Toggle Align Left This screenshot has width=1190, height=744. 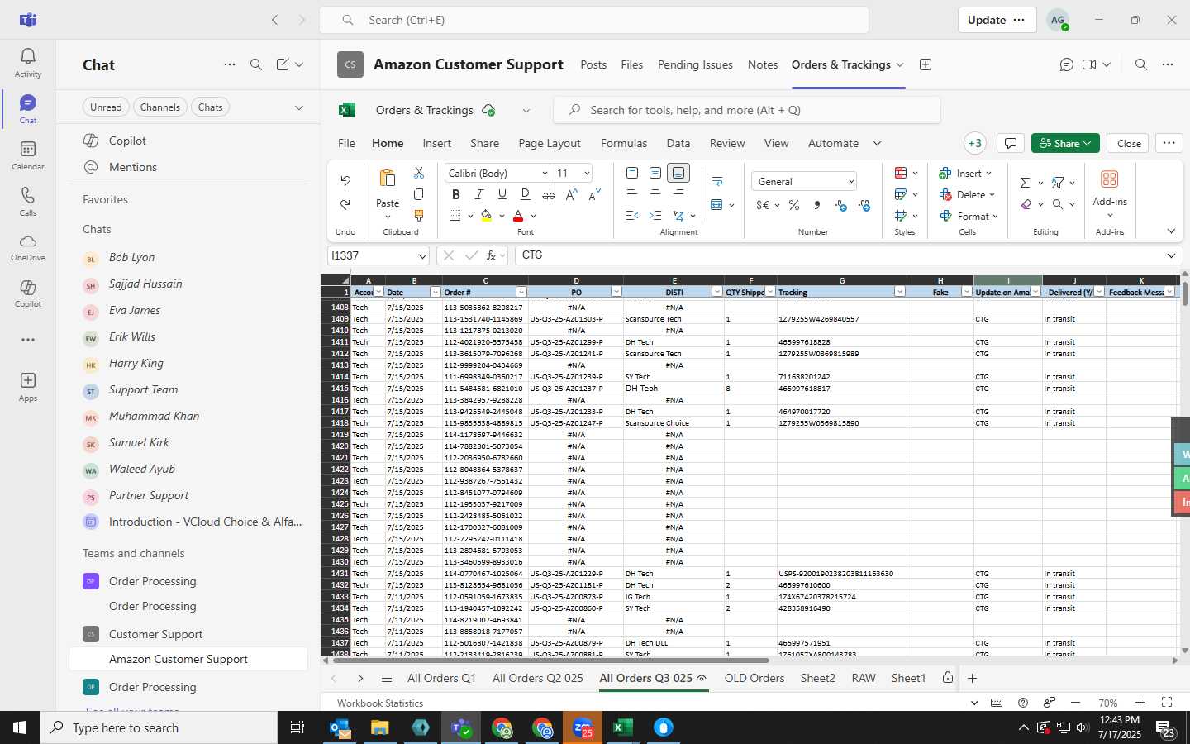632,194
